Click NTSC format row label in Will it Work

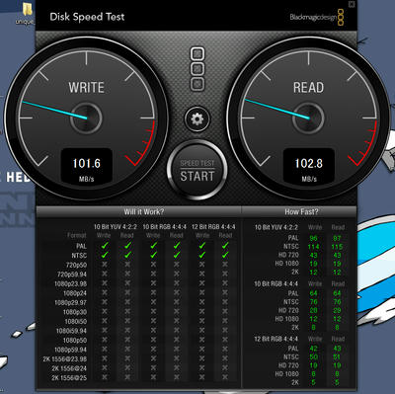[79, 255]
